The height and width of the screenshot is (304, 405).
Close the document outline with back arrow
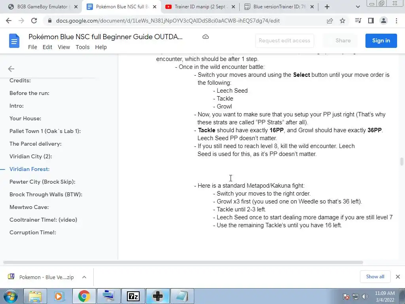11,69
